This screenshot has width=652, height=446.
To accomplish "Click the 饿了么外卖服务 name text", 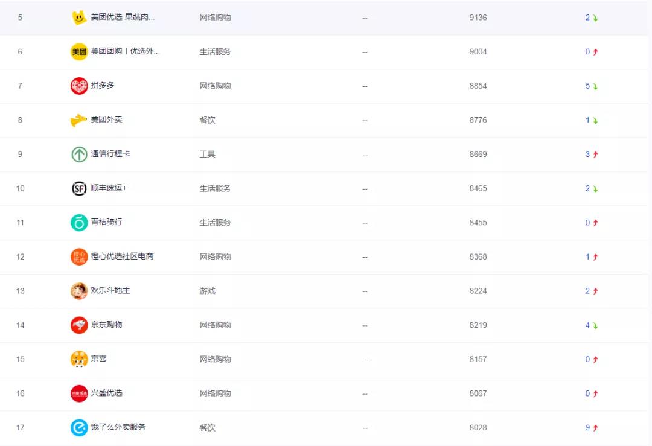I will [x=118, y=427].
